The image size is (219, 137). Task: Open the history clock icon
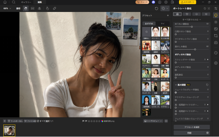point(216,53)
